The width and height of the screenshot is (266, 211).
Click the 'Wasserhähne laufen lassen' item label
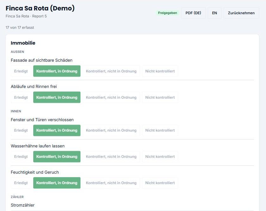point(37,146)
